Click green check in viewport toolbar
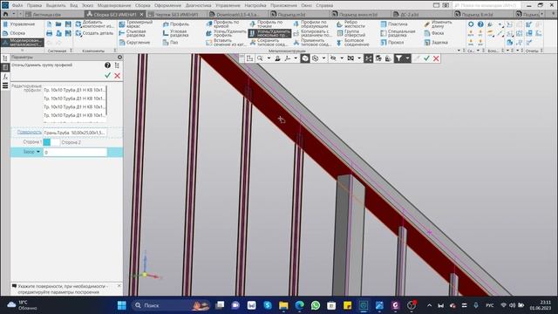558x314 pixels. (426, 58)
